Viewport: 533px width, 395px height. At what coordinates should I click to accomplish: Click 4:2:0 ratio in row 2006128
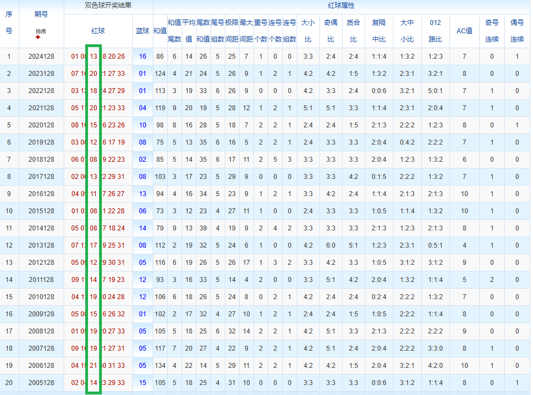pyautogui.click(x=436, y=366)
